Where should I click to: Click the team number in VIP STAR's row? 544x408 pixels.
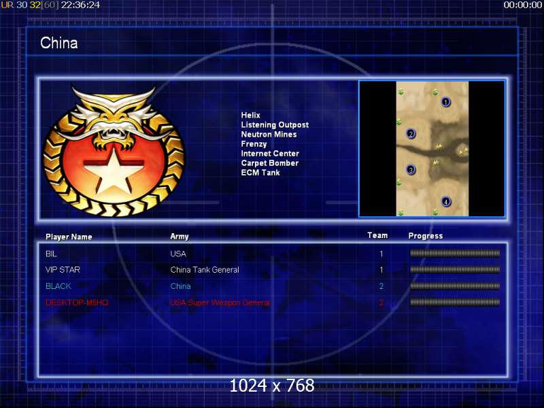coord(381,269)
